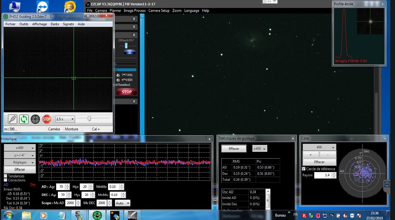Open the Réglages dropdown in Historique
The width and height of the screenshot is (395, 220).
(x=20, y=162)
